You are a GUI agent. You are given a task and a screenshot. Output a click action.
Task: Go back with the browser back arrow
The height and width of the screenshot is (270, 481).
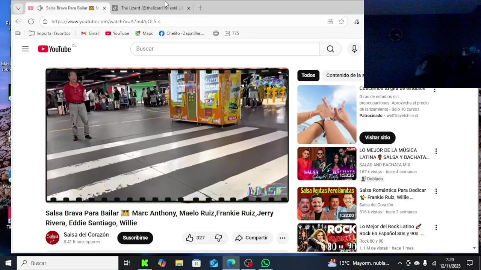18,21
